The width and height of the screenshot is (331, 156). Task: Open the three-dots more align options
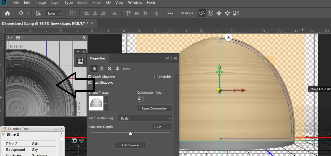(x=170, y=13)
